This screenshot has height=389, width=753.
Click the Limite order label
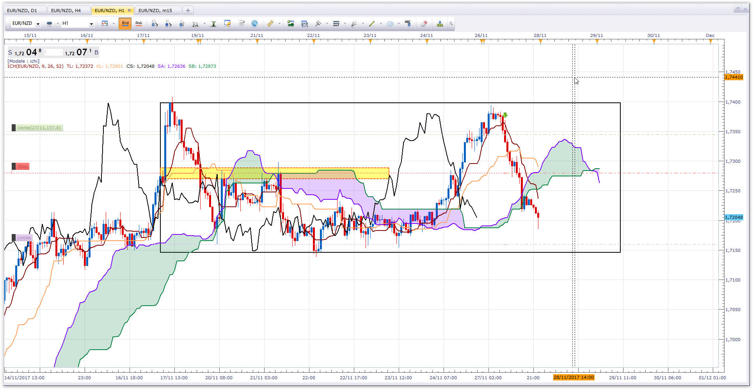coord(22,238)
